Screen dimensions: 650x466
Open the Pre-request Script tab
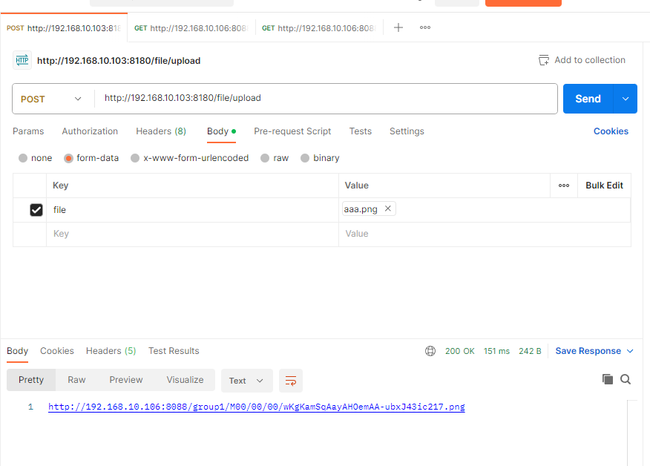click(292, 131)
